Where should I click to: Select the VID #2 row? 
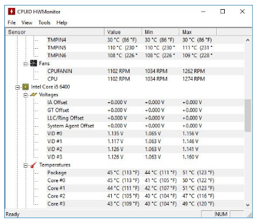145,149
